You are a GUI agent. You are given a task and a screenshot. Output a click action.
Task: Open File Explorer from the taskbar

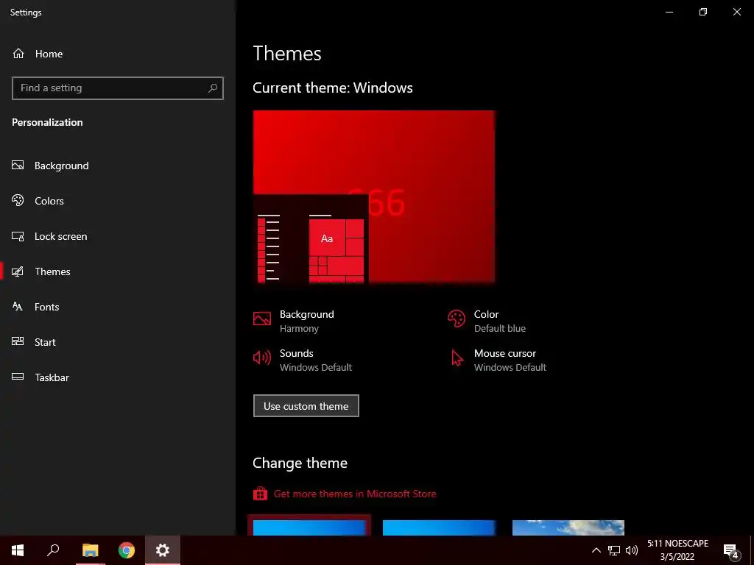[x=90, y=550]
